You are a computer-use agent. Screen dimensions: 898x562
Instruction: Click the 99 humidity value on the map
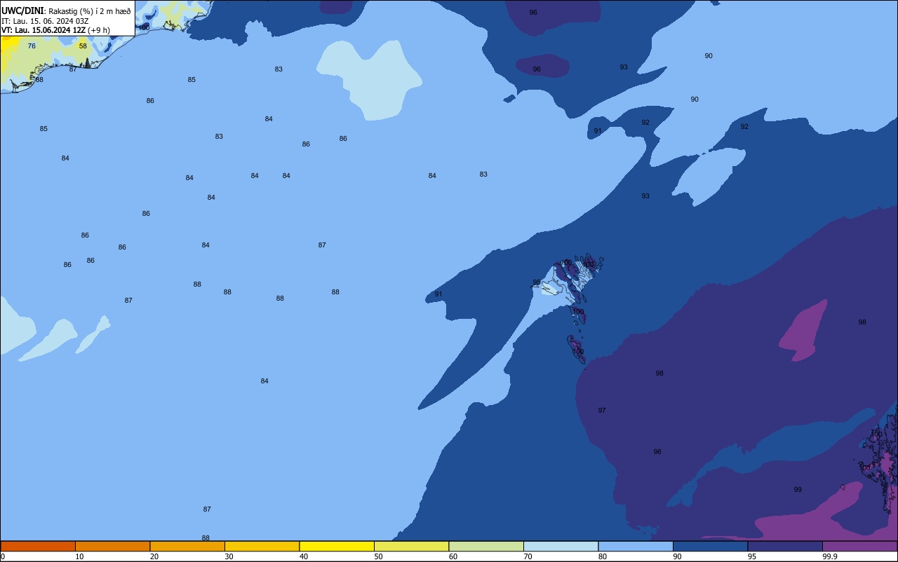(798, 489)
